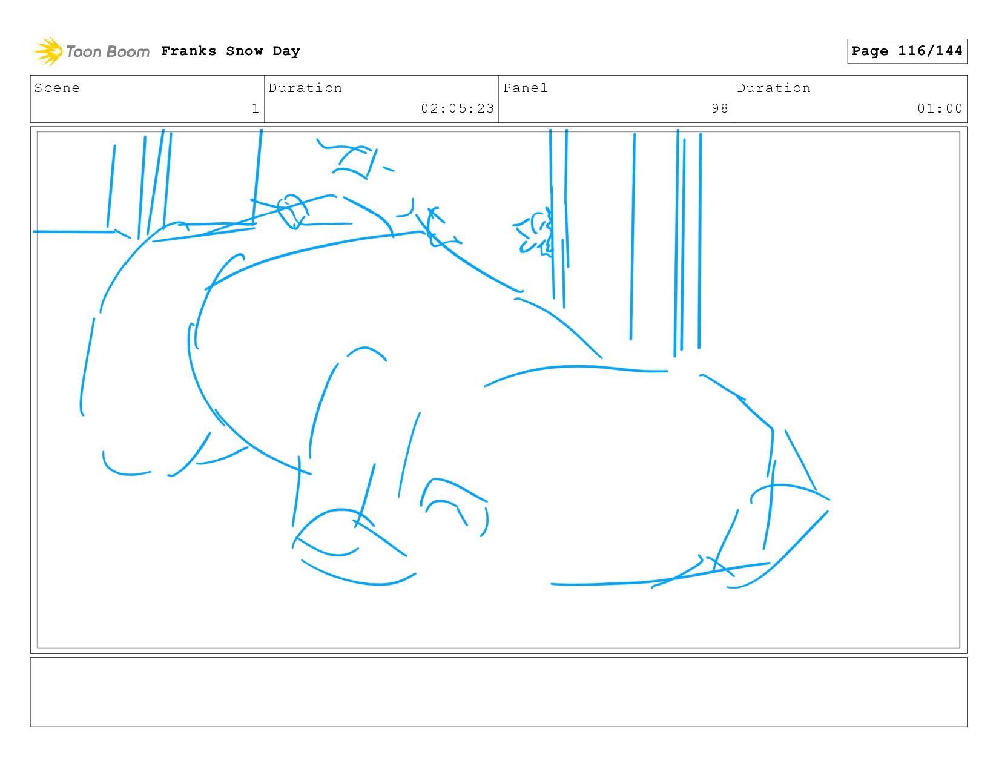Select panel number '98'
Image resolution: width=999 pixels, height=772 pixels.
pos(720,108)
